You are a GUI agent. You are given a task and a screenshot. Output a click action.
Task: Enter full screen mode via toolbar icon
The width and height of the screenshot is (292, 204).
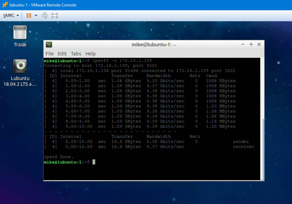click(55, 16)
